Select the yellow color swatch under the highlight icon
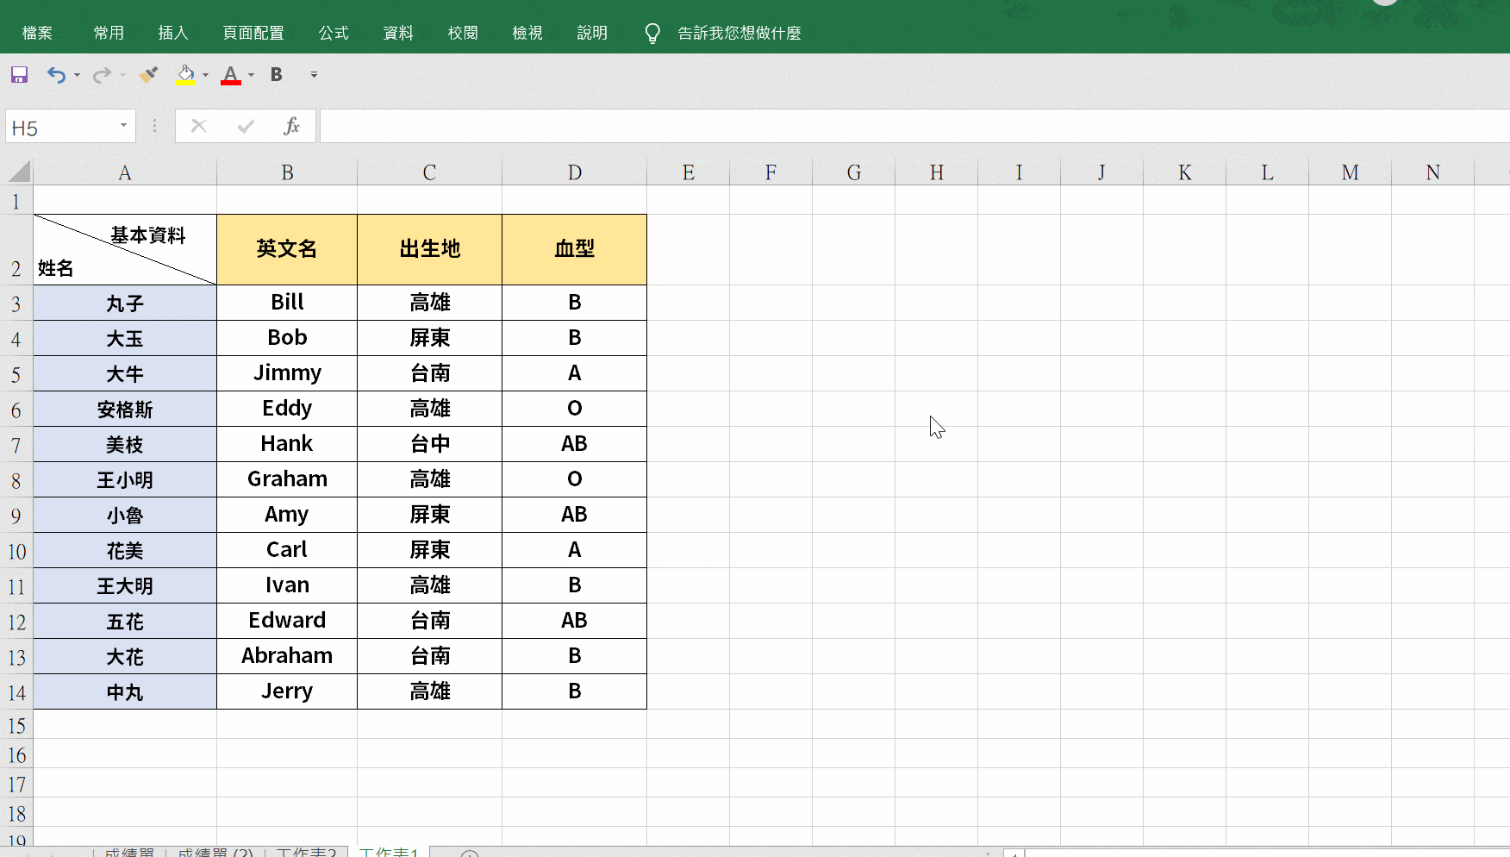Screen dimensions: 1510x857 pyautogui.click(x=187, y=84)
